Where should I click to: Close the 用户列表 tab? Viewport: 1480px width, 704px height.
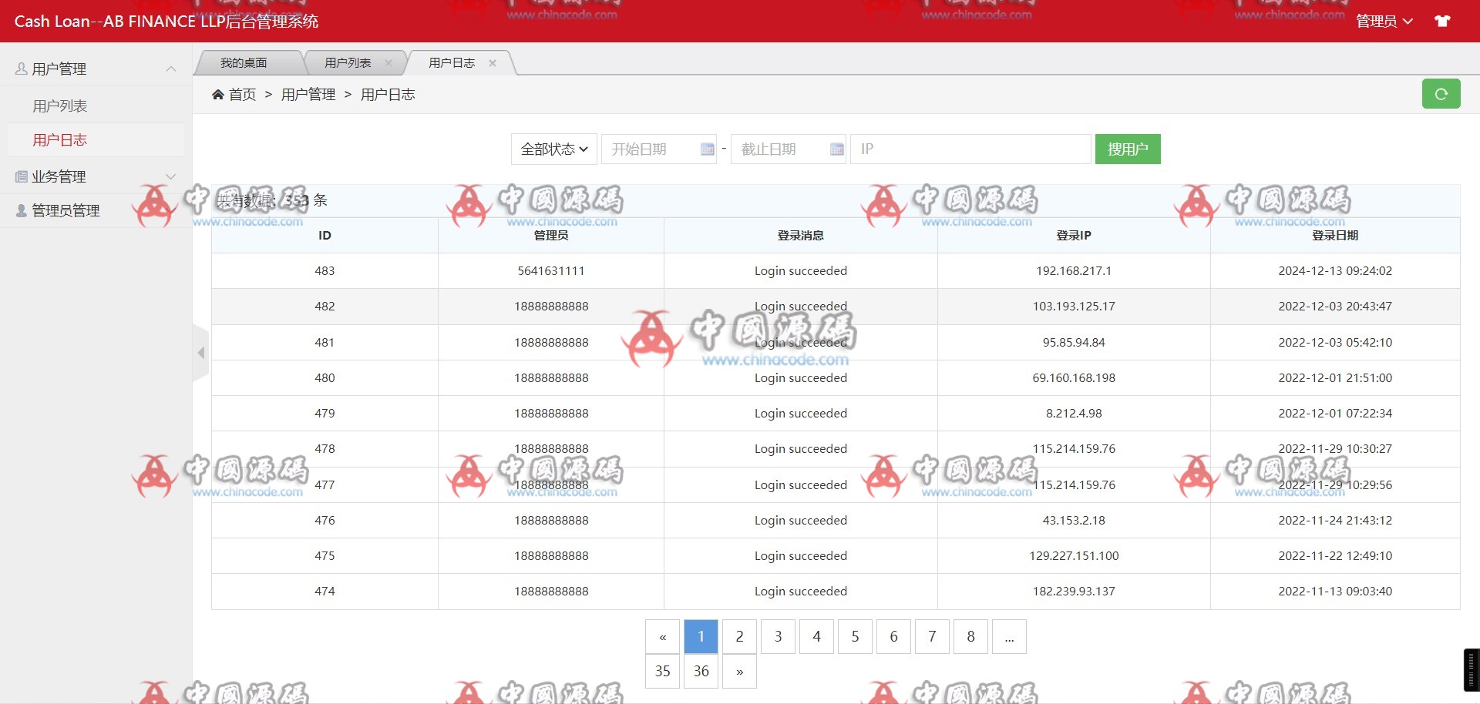tap(388, 63)
